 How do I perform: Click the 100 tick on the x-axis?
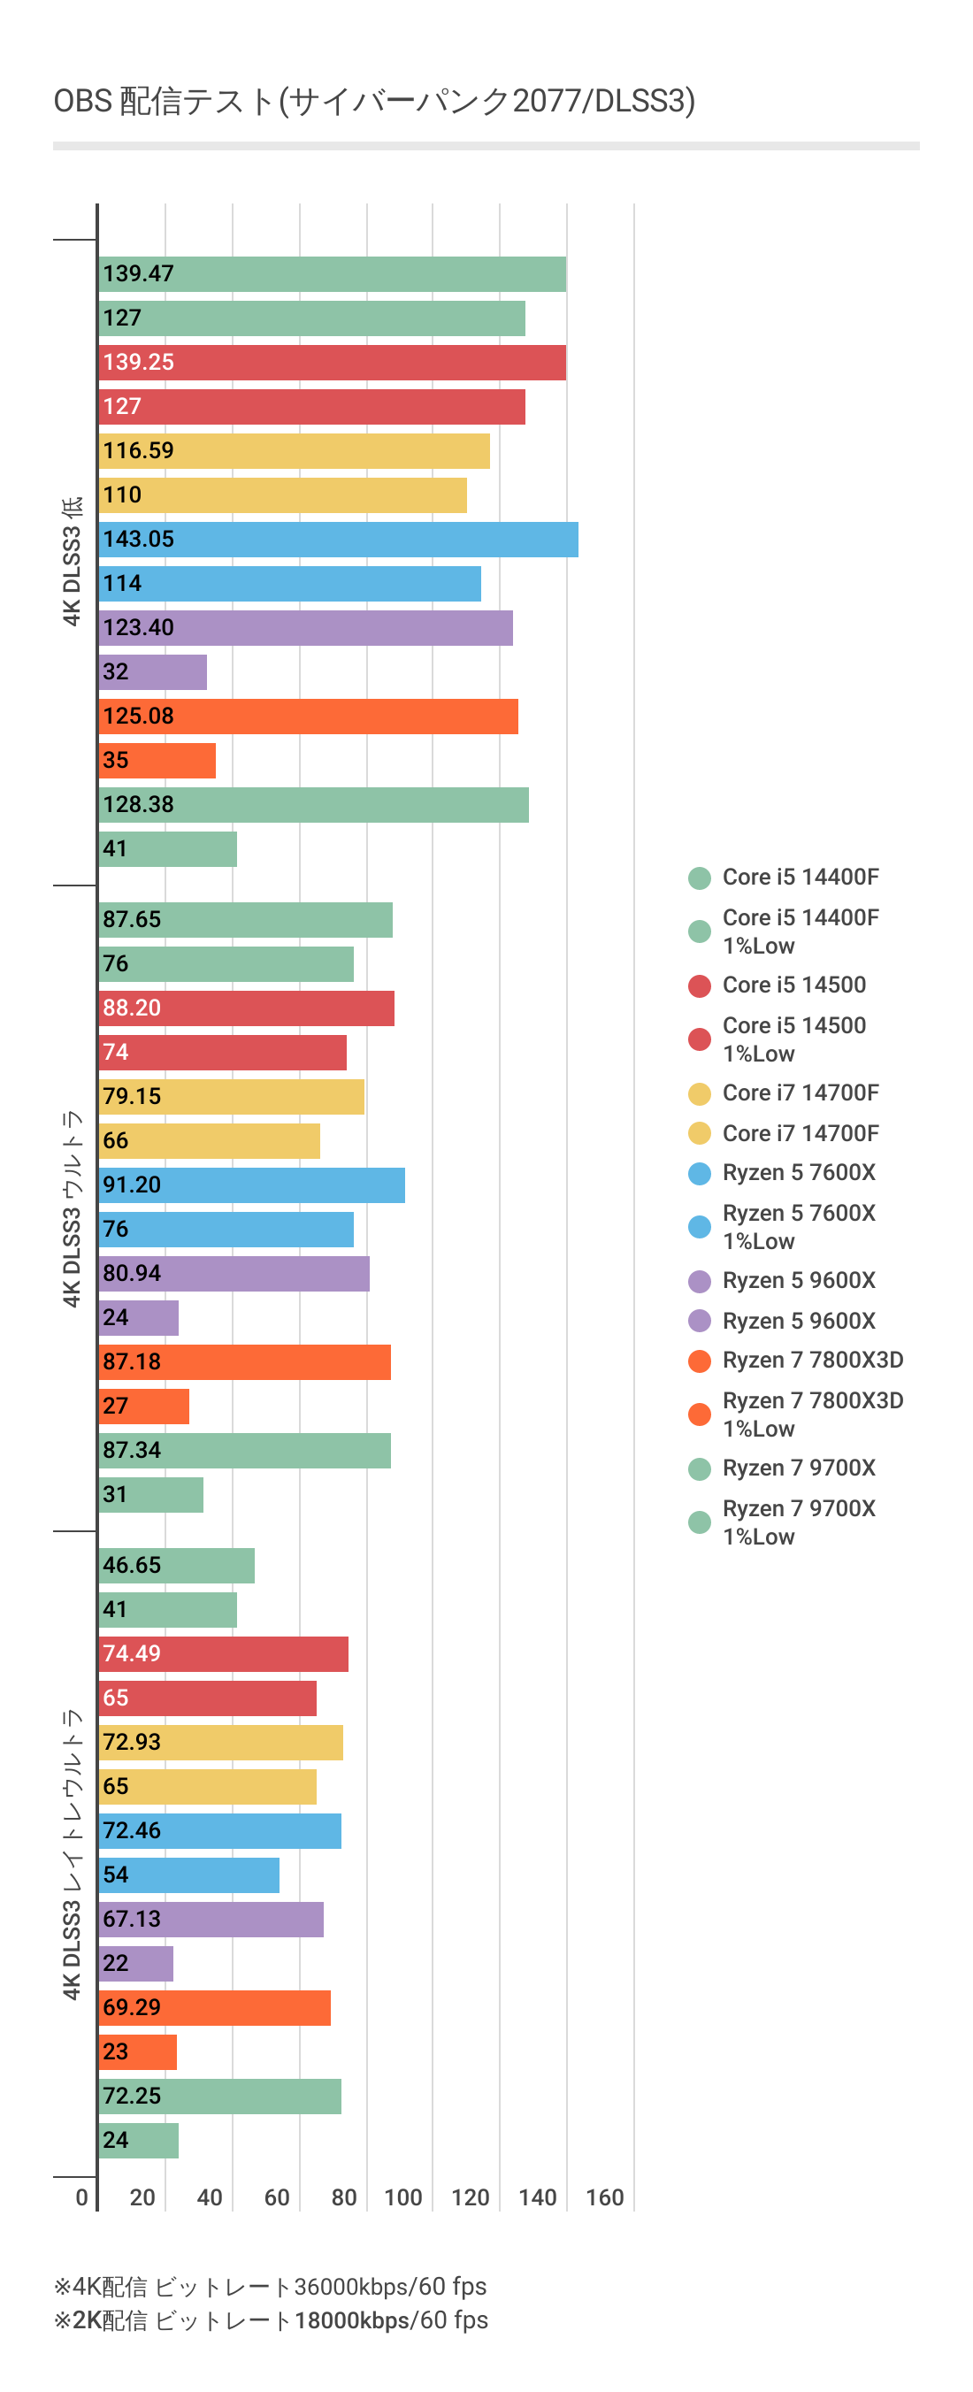point(403,2197)
